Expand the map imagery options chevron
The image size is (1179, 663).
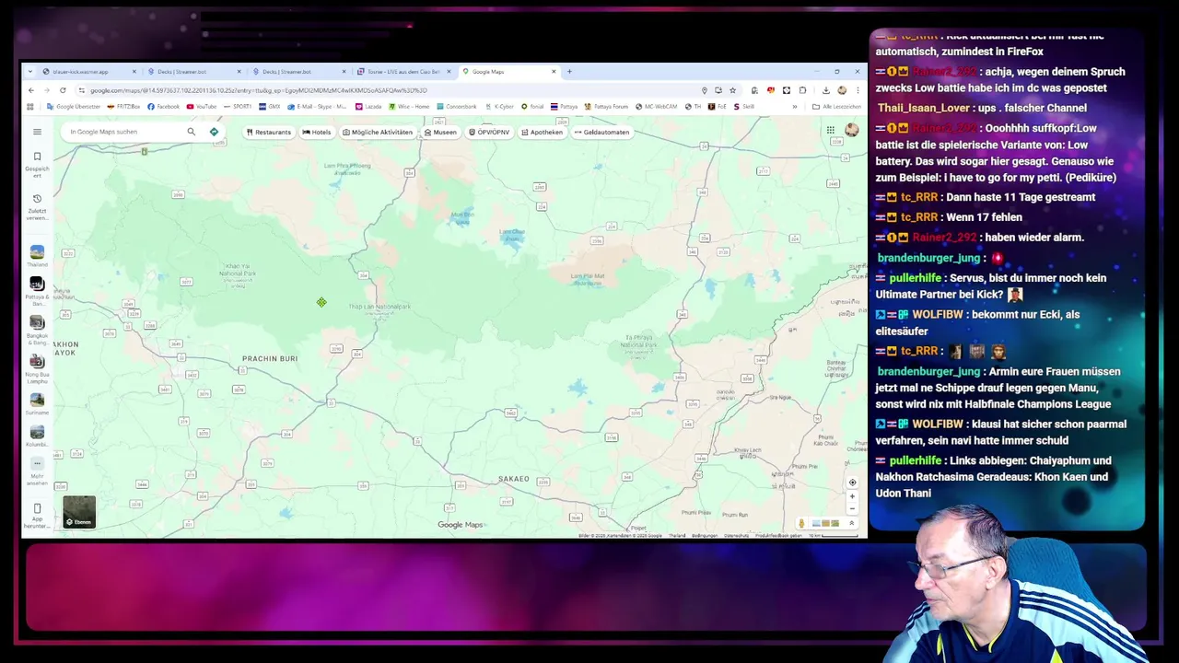(x=851, y=523)
